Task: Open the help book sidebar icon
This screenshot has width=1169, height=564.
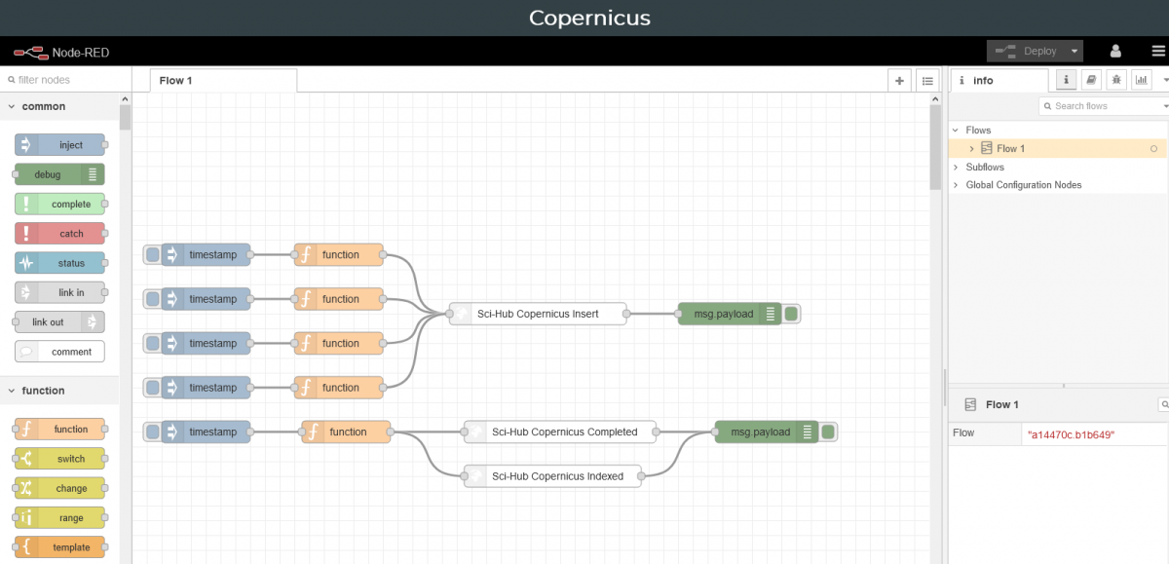Action: tap(1091, 80)
